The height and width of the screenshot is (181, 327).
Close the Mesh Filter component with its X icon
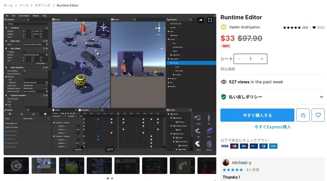[47, 41]
